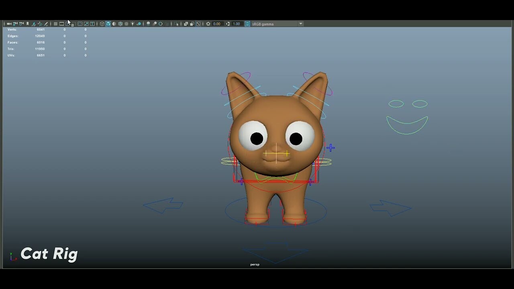This screenshot has width=514, height=289.
Task: Enable the Textured display icon
Action: pos(120,24)
